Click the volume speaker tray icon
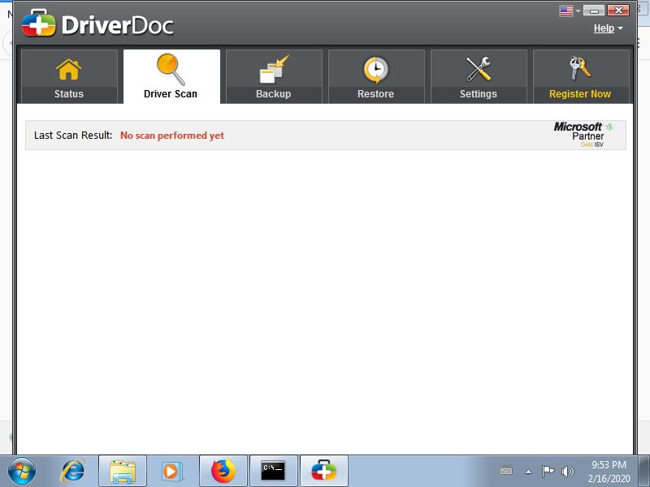This screenshot has height=487, width=650. point(567,472)
